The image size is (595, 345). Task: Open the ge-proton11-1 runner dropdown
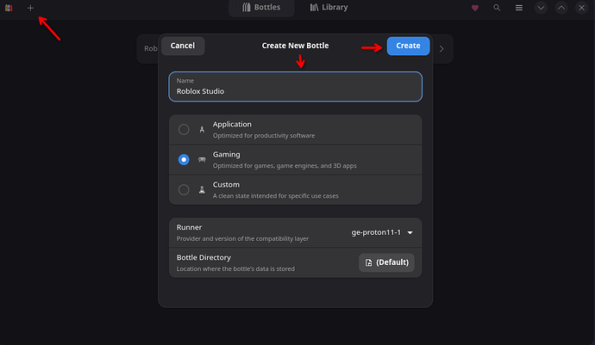382,232
